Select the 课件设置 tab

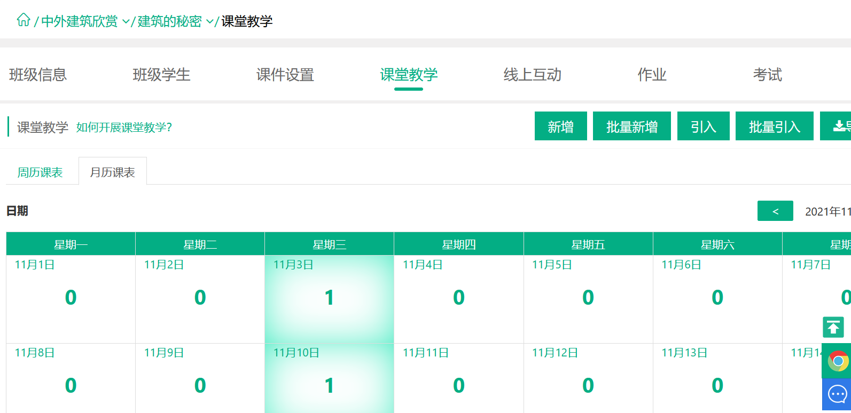pos(285,75)
